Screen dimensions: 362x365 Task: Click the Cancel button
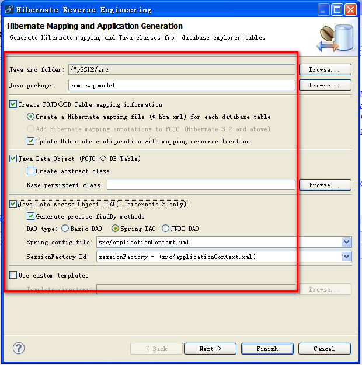[325, 349]
